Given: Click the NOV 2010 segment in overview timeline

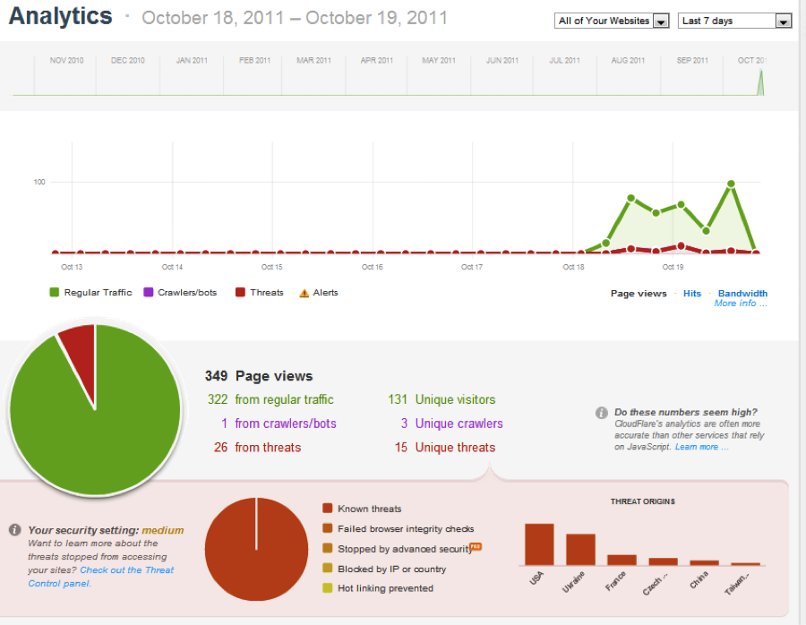Looking at the screenshot, I should [x=65, y=75].
